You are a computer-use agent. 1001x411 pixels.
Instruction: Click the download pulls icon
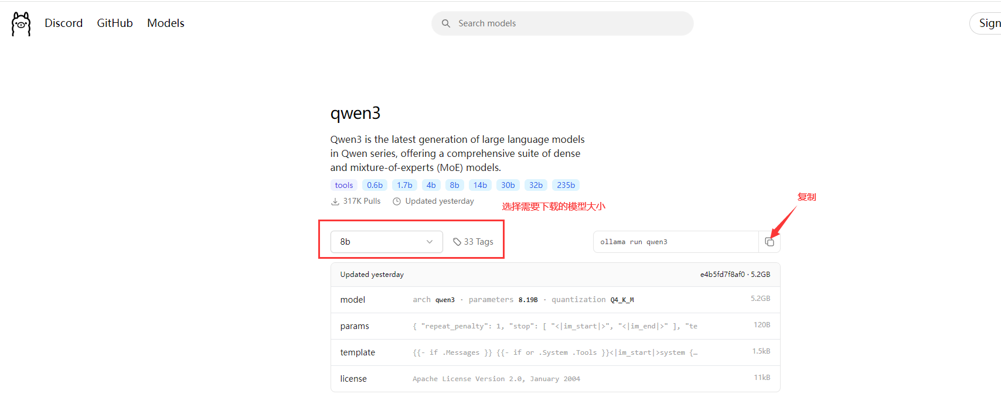pos(335,201)
